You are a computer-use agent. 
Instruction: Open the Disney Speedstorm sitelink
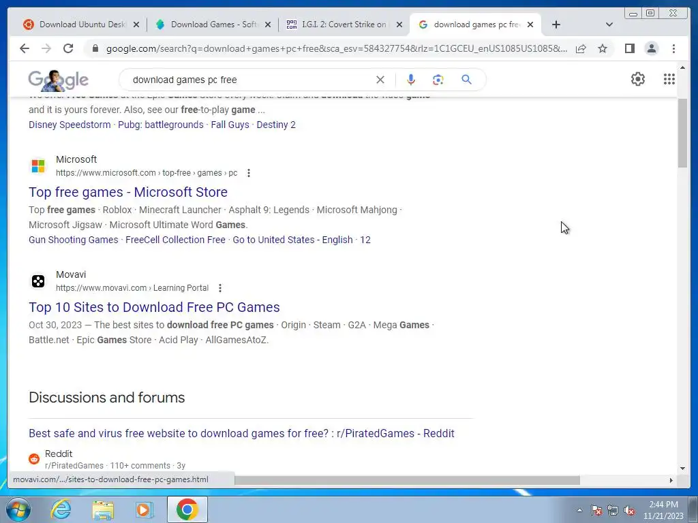point(70,125)
